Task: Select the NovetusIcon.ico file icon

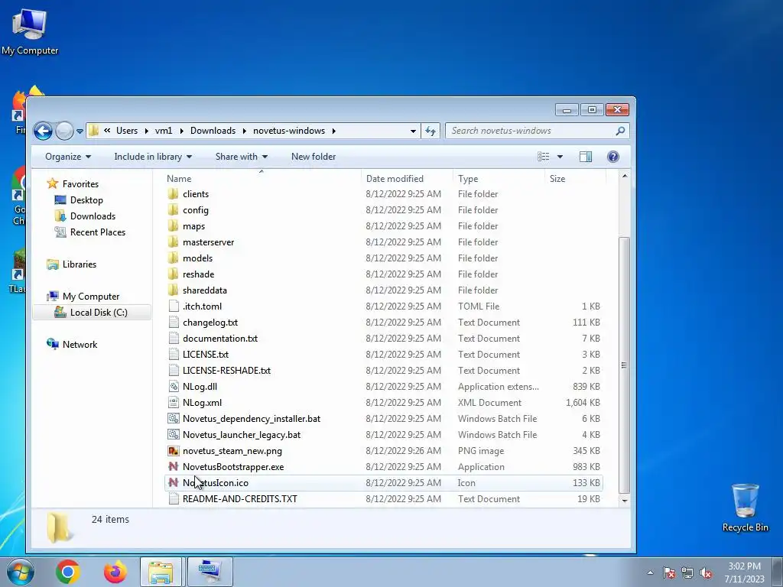Action: (174, 483)
